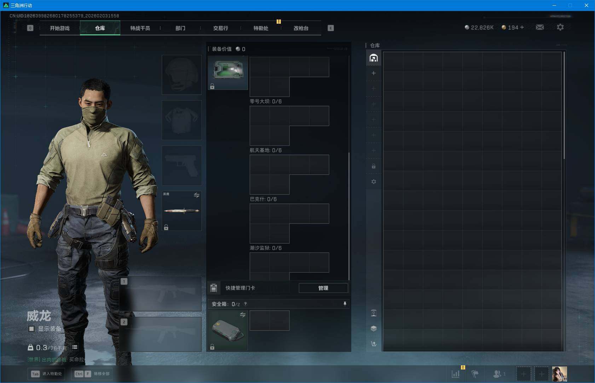The height and width of the screenshot is (383, 595).
Task: Click the first empty squad invite slot
Action: pyautogui.click(x=524, y=374)
